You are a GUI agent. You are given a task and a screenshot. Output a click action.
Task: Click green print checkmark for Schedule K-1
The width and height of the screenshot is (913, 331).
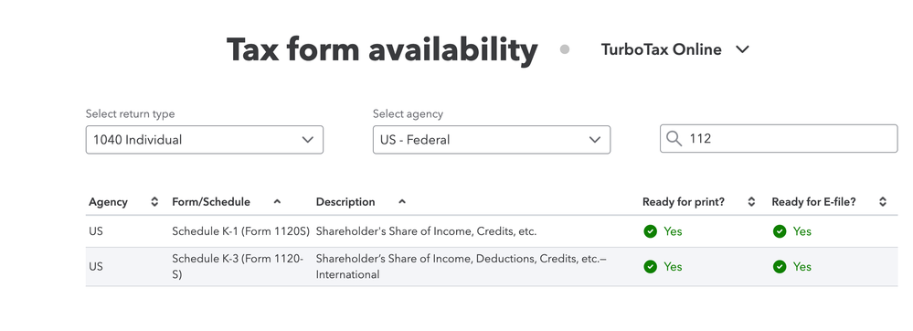tap(651, 231)
